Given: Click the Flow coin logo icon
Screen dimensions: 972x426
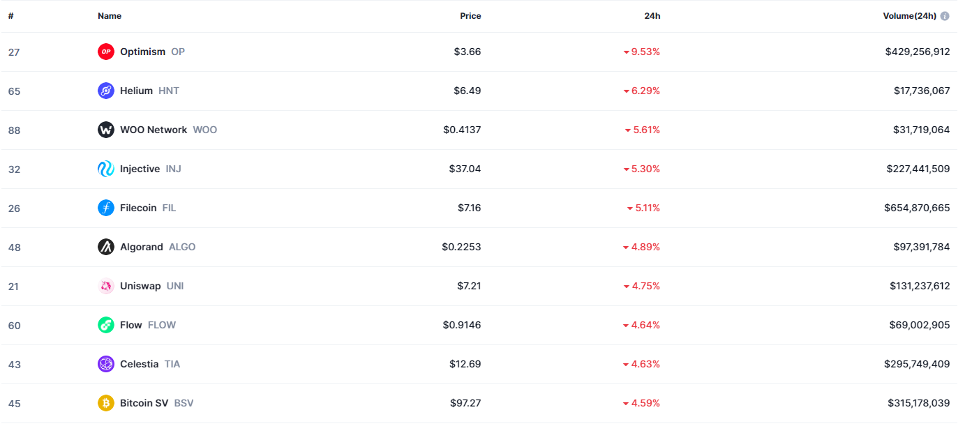Looking at the screenshot, I should pyautogui.click(x=105, y=325).
